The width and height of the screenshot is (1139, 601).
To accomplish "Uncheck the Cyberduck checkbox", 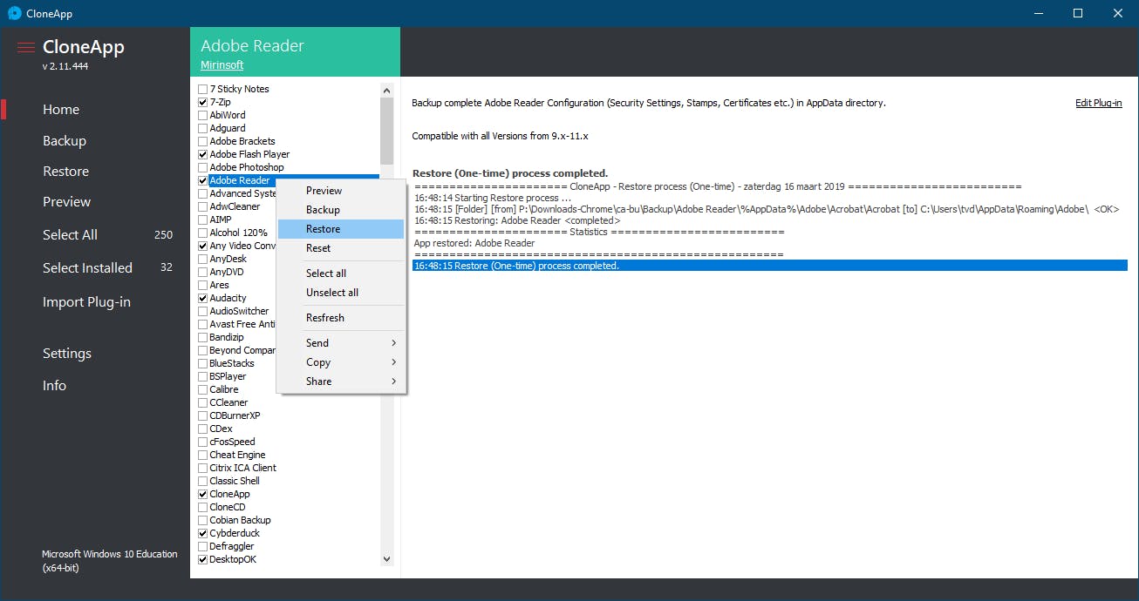I will point(203,533).
